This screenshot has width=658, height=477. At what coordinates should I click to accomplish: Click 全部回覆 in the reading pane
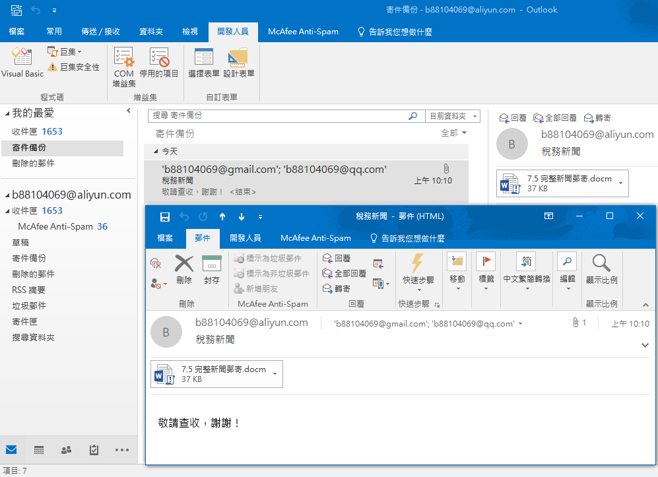555,118
